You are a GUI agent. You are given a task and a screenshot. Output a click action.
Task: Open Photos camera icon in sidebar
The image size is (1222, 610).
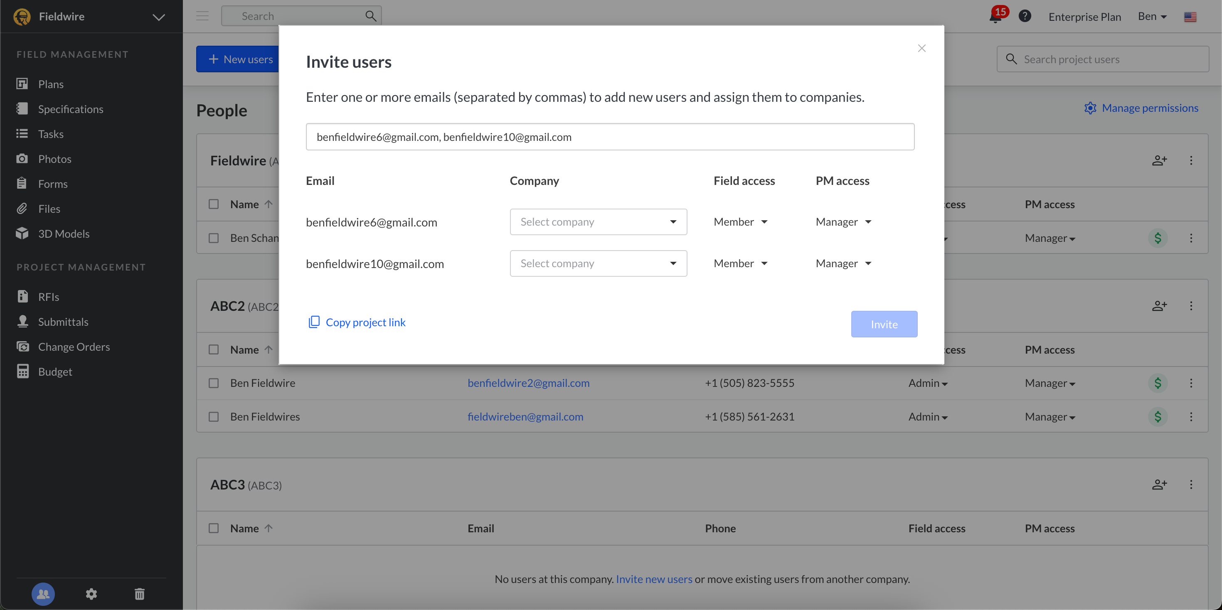[x=22, y=158]
